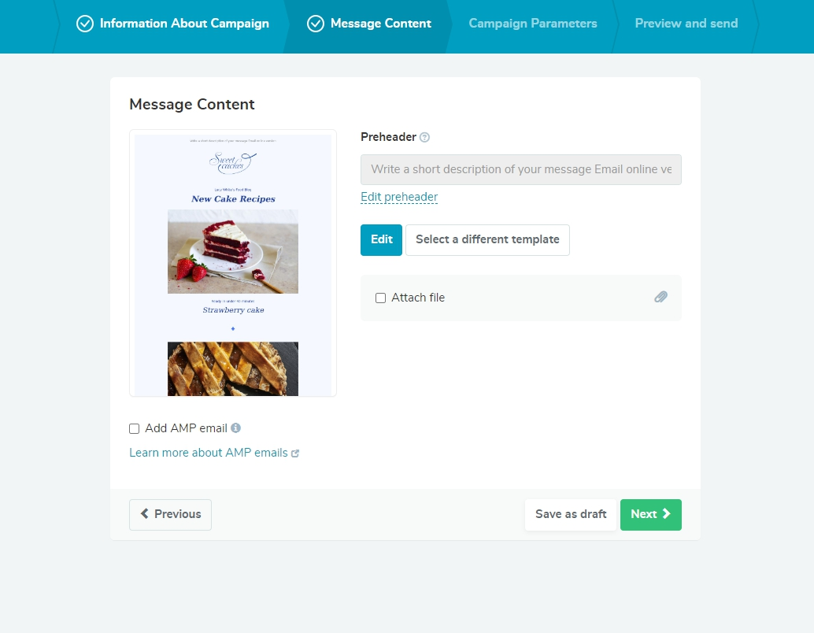Click the cake recipe email template thumbnail

[x=232, y=263]
